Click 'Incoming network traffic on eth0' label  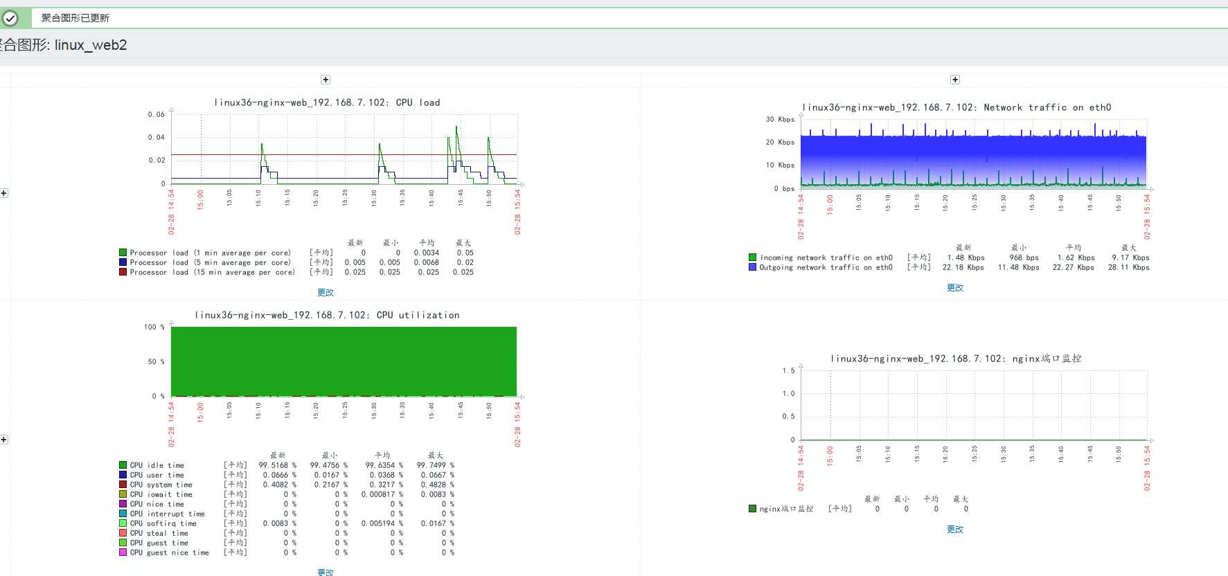(826, 258)
